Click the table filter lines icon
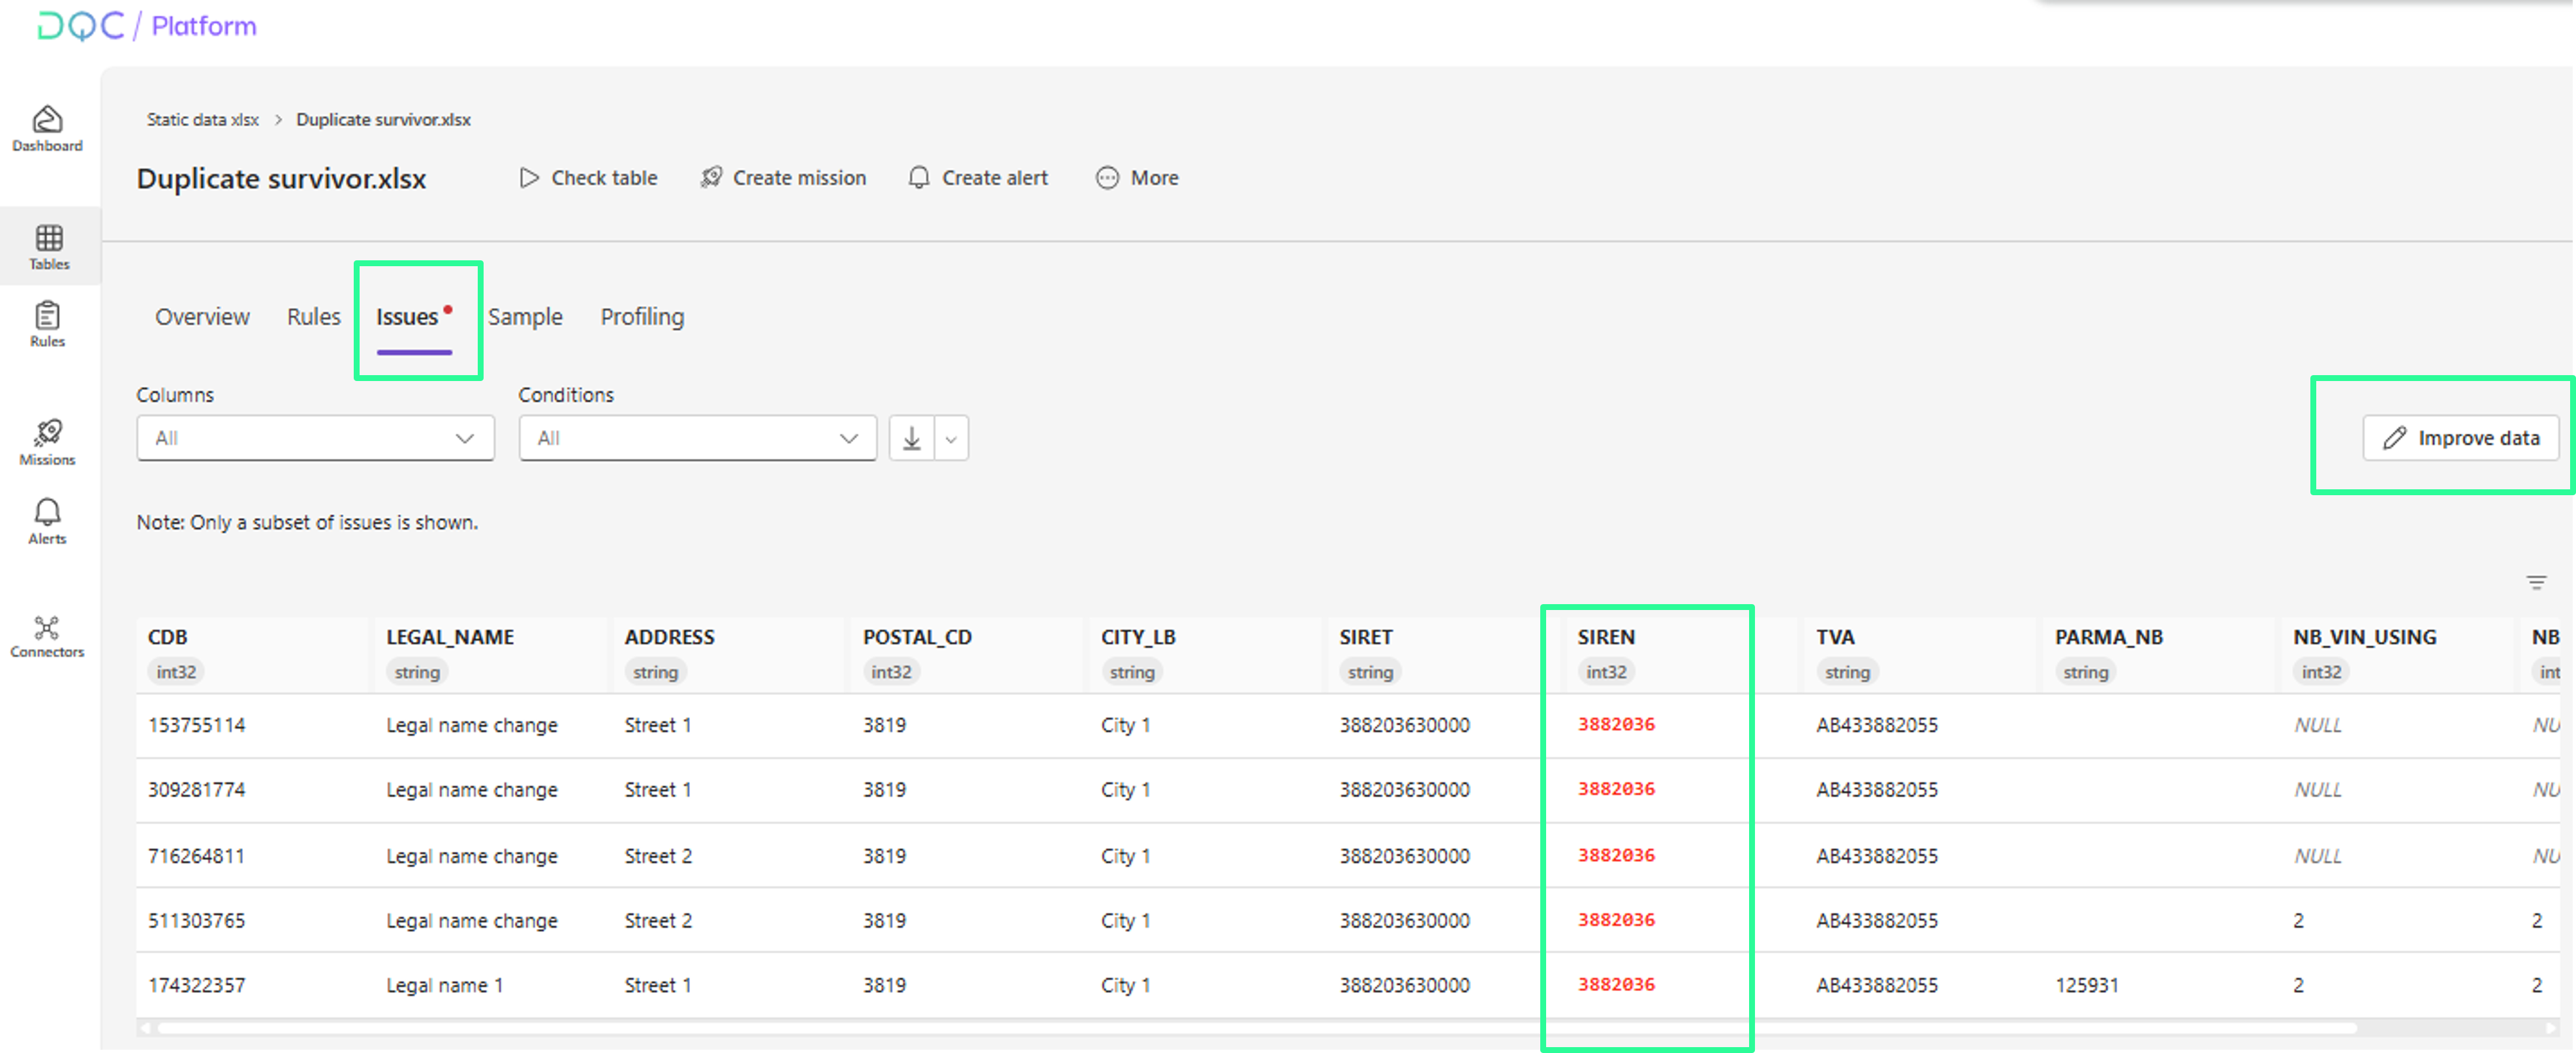 pos(2536,582)
